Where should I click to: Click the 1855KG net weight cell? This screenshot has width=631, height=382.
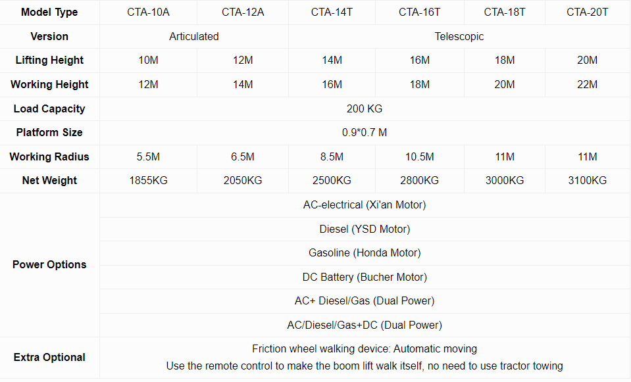(x=149, y=180)
